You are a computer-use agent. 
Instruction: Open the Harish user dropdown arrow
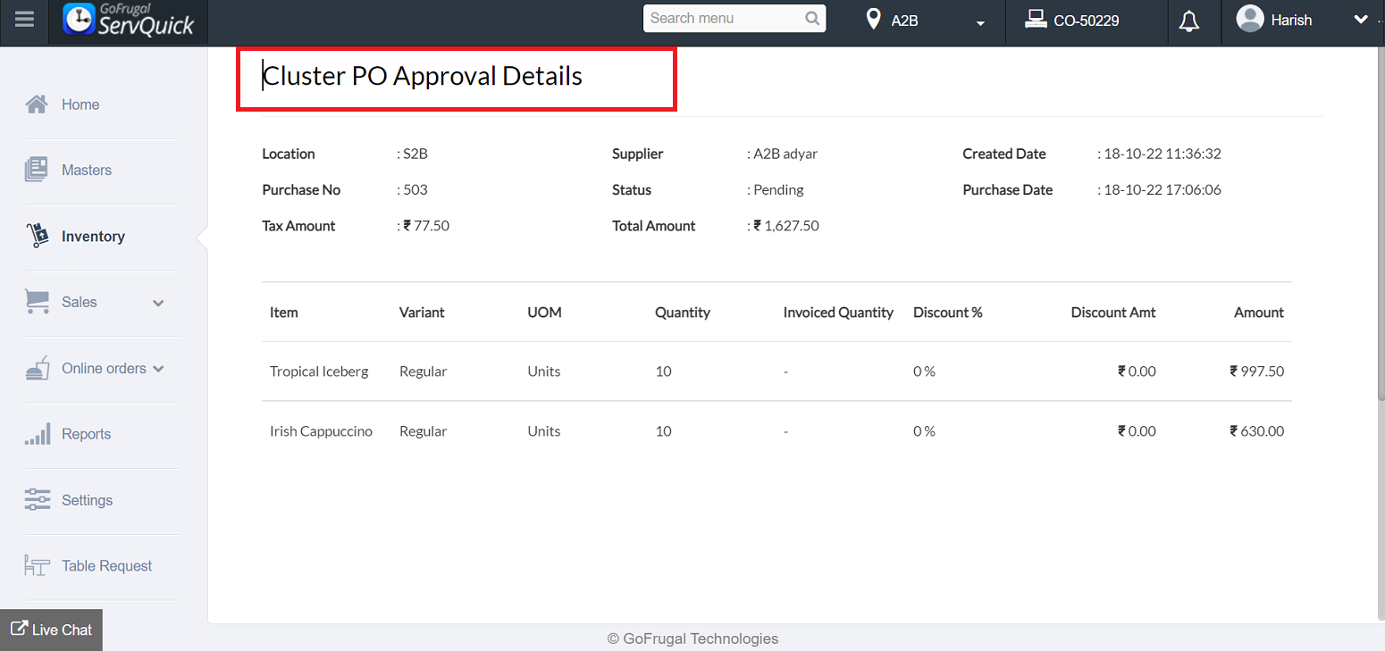[1361, 19]
